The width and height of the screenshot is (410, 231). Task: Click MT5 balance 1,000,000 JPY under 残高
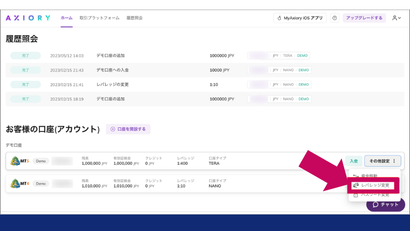pos(94,163)
